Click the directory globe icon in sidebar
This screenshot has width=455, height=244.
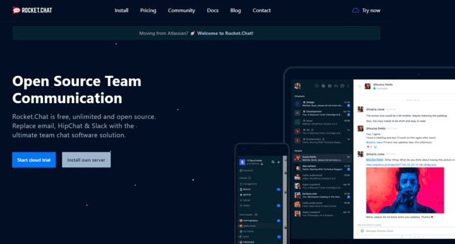pos(324,86)
